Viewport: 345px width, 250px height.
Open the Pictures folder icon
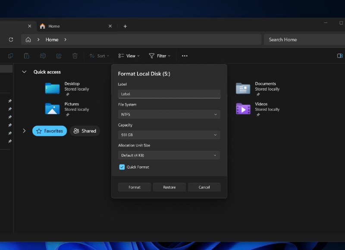click(x=52, y=109)
